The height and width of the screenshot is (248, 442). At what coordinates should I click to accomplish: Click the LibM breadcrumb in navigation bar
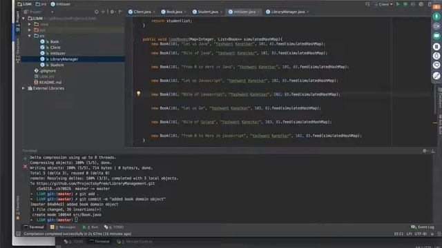point(25,4)
